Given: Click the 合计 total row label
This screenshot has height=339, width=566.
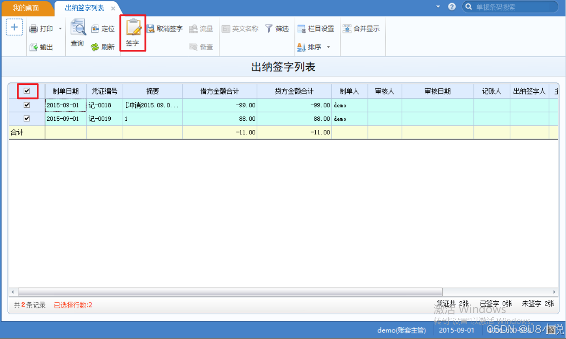Looking at the screenshot, I should pos(17,132).
